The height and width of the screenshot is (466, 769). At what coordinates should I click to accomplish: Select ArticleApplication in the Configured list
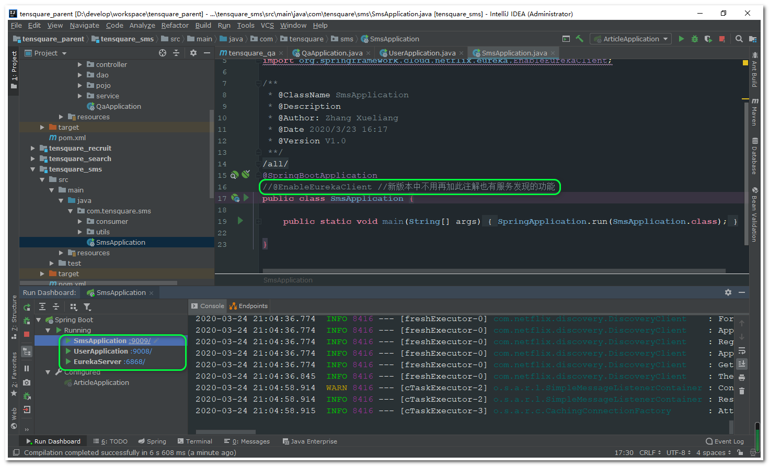click(x=101, y=382)
